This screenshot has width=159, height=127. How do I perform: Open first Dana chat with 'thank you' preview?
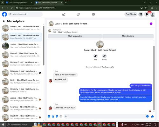click(21, 28)
